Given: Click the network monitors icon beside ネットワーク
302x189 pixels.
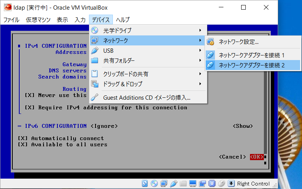Looking at the screenshot, I should point(95,40).
